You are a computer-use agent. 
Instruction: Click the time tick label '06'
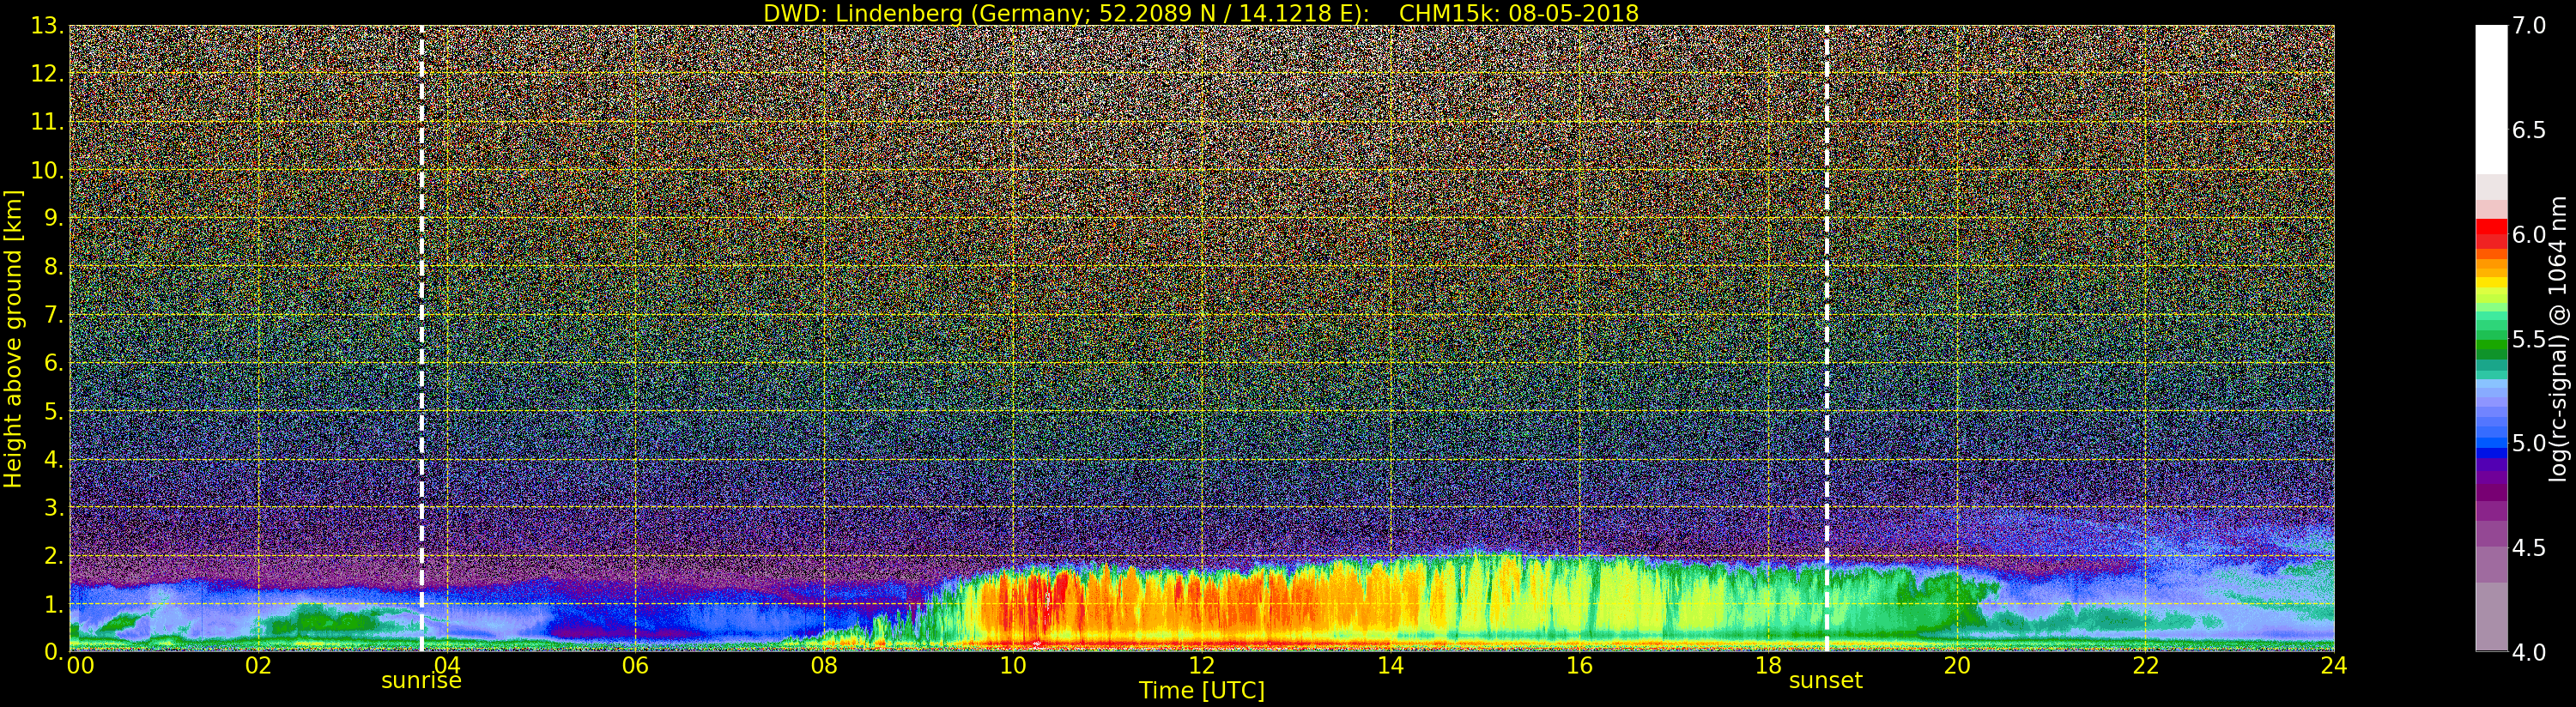(635, 665)
